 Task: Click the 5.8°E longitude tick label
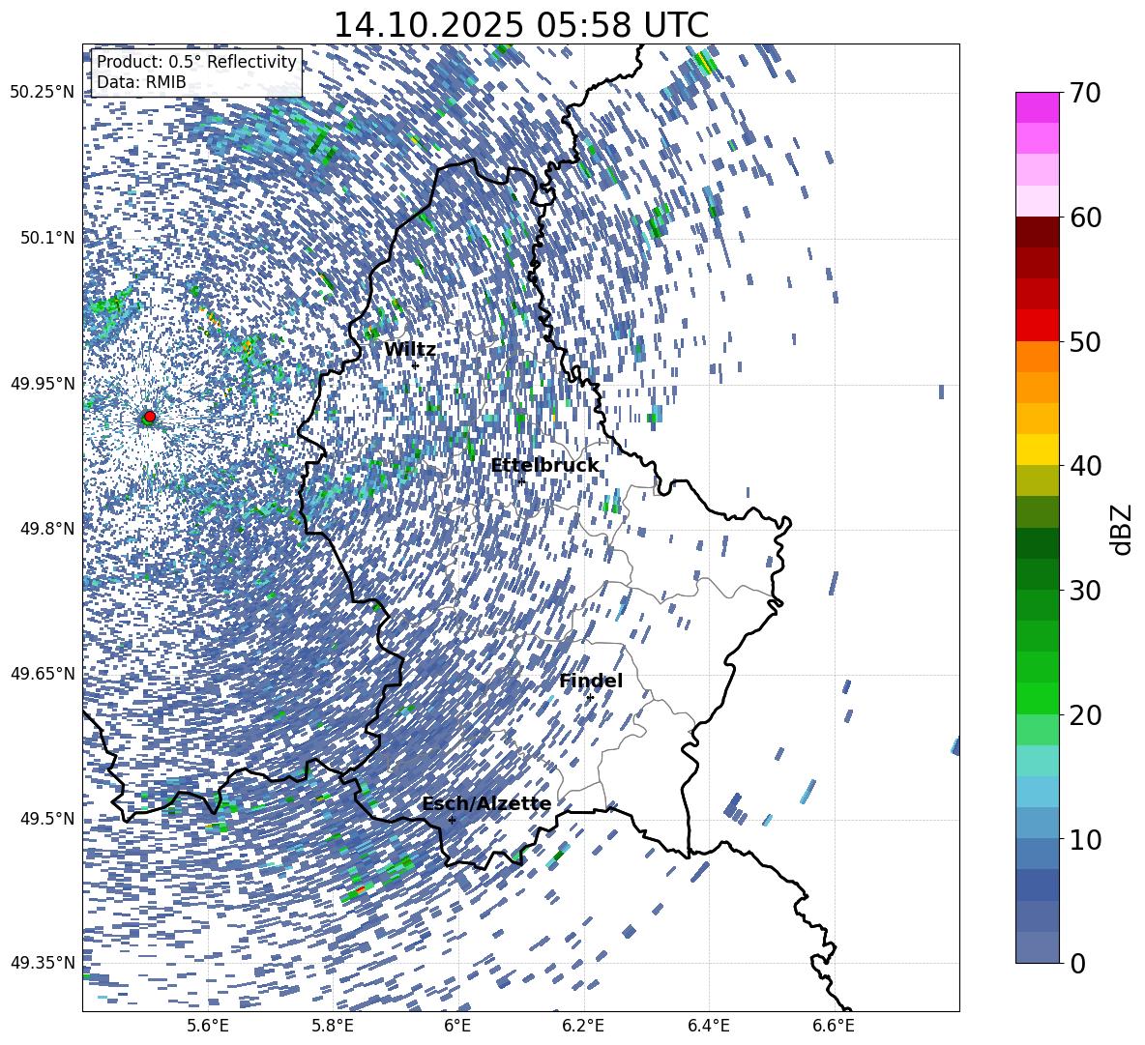333,1026
